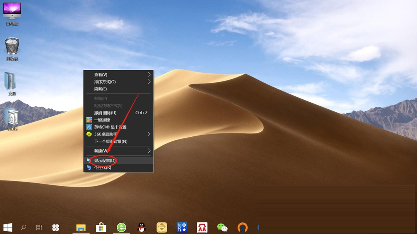This screenshot has height=234, width=417.
Task: Open Microsoft Store from taskbar
Action: coord(101,227)
